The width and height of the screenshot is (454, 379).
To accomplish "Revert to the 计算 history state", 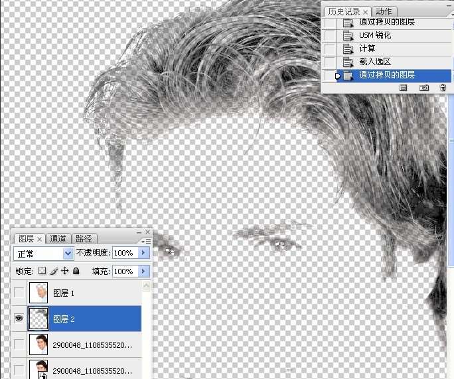I will (x=367, y=48).
